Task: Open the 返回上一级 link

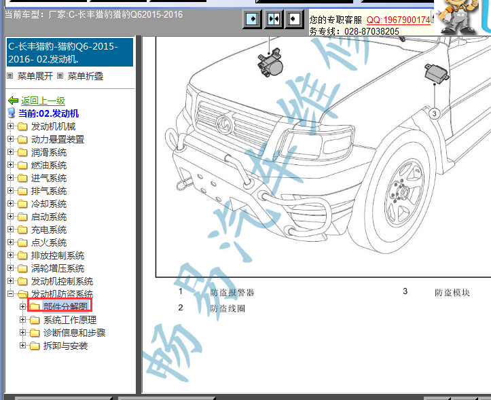Action: click(x=43, y=101)
